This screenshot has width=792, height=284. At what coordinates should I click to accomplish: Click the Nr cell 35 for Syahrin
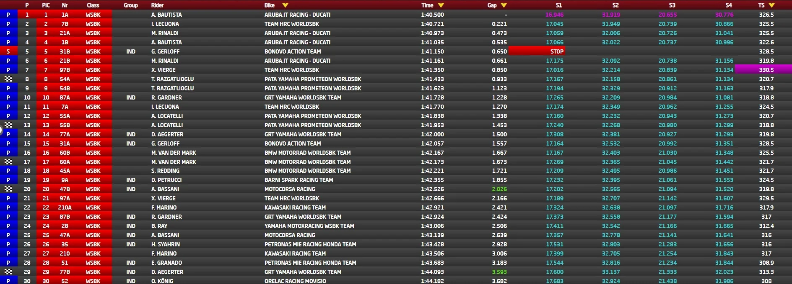[x=65, y=244]
